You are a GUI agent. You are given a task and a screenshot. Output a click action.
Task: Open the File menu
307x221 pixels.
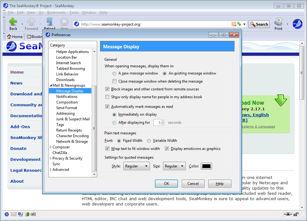[x=11, y=12]
